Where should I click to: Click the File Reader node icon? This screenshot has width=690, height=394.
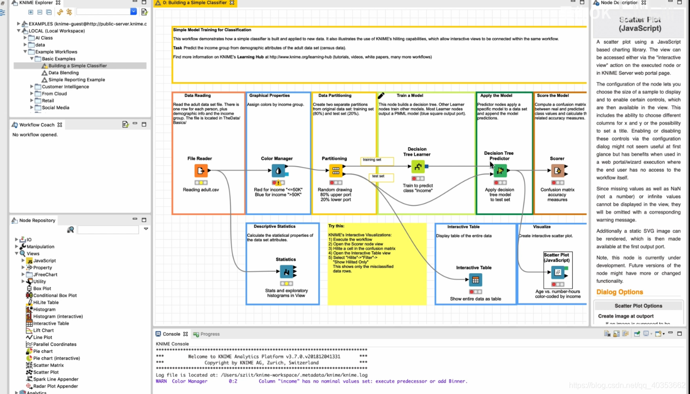201,170
